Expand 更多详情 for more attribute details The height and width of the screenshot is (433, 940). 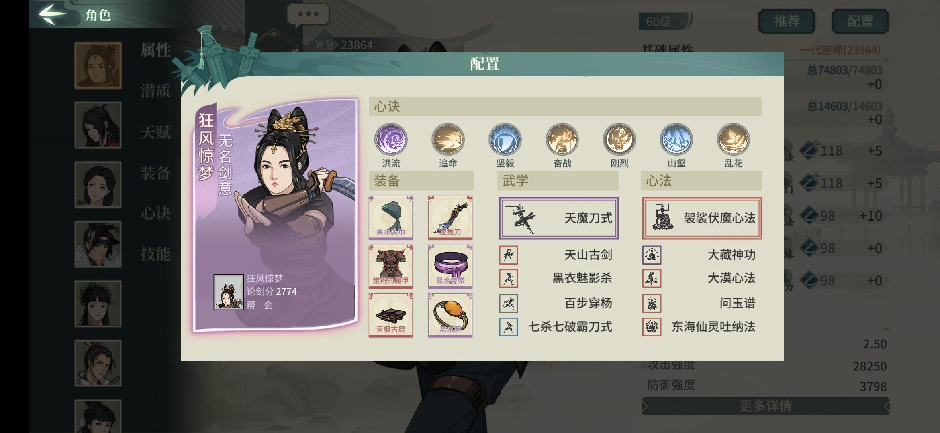pyautogui.click(x=766, y=406)
